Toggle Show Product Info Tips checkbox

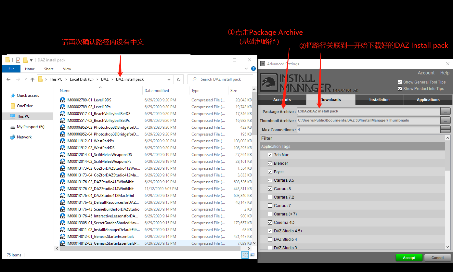pyautogui.click(x=400, y=89)
